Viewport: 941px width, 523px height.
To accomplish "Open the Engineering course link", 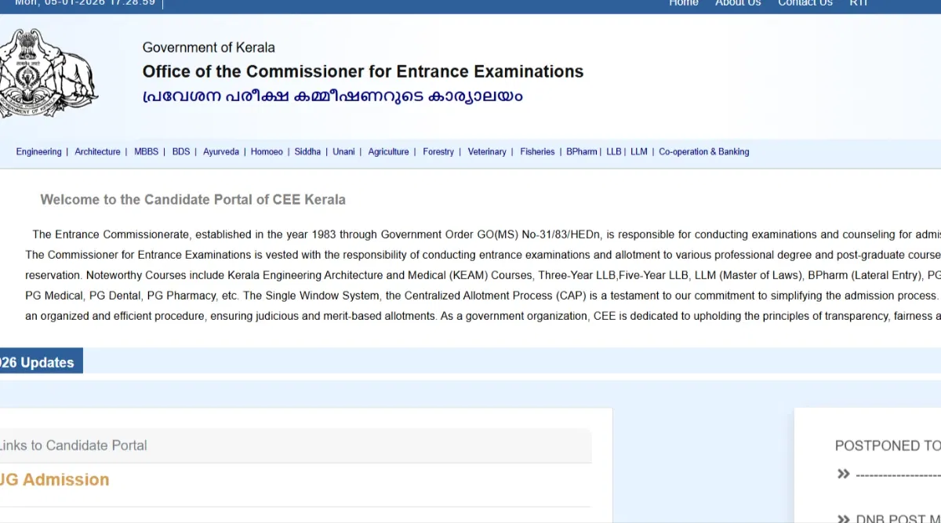I will [38, 152].
